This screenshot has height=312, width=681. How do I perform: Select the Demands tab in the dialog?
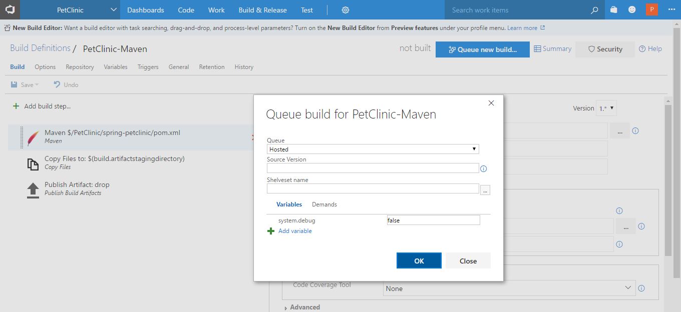(324, 204)
